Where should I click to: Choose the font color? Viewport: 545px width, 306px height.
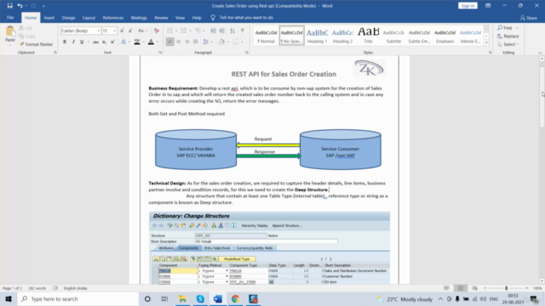tap(151, 42)
